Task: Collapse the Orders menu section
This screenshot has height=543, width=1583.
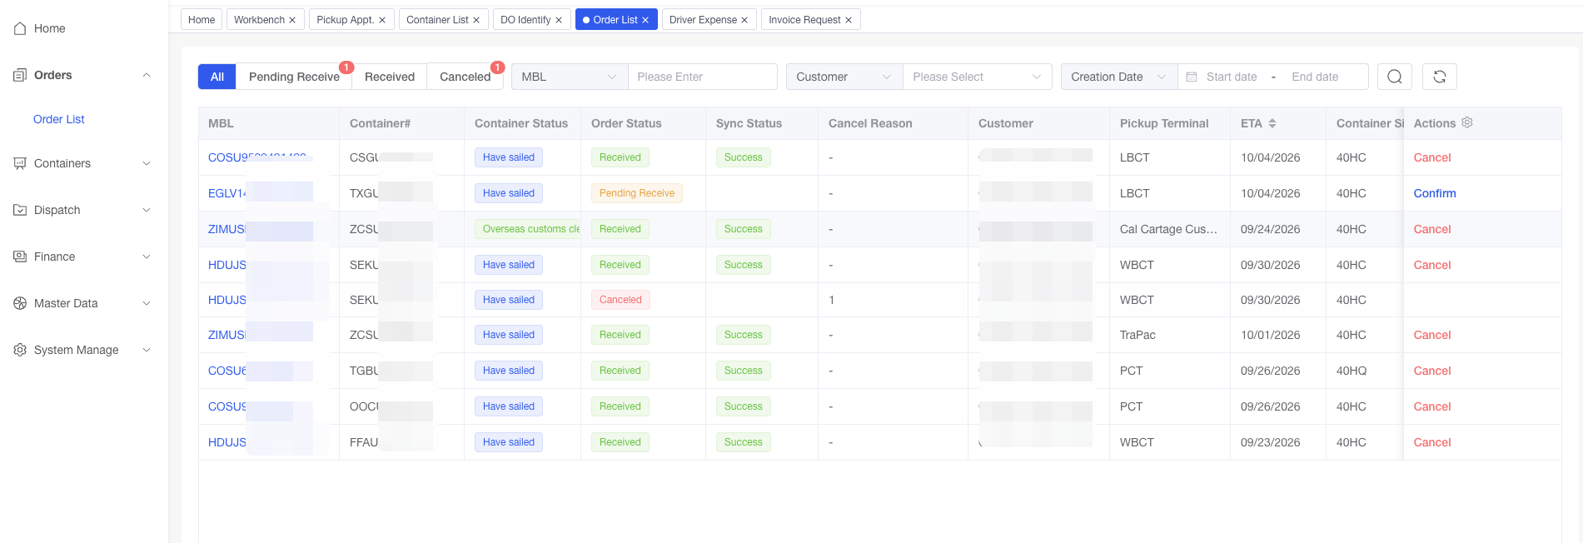Action: [147, 75]
